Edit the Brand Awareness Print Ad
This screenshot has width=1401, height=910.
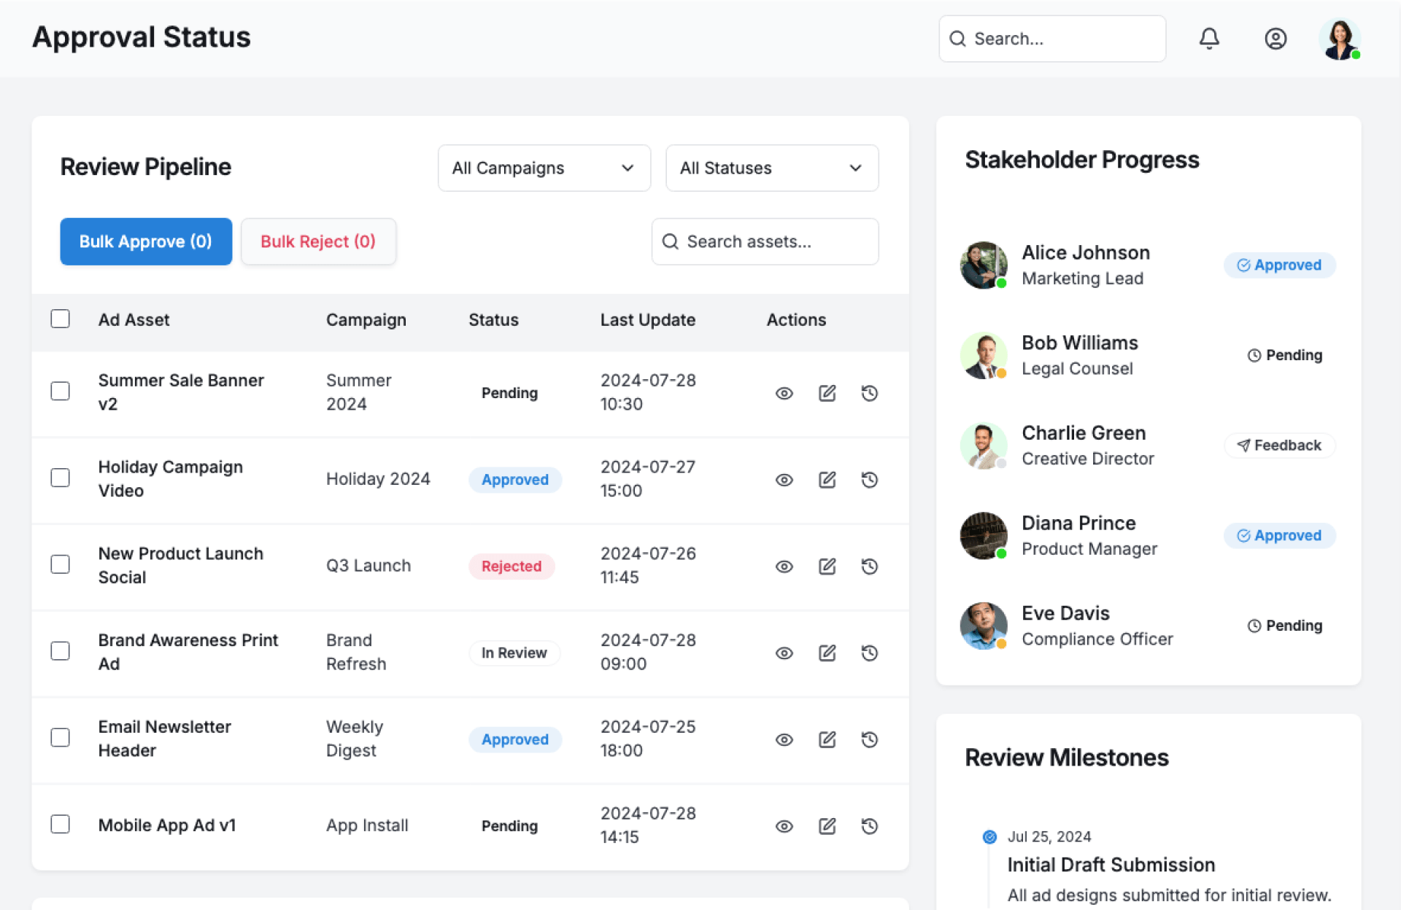tap(827, 653)
